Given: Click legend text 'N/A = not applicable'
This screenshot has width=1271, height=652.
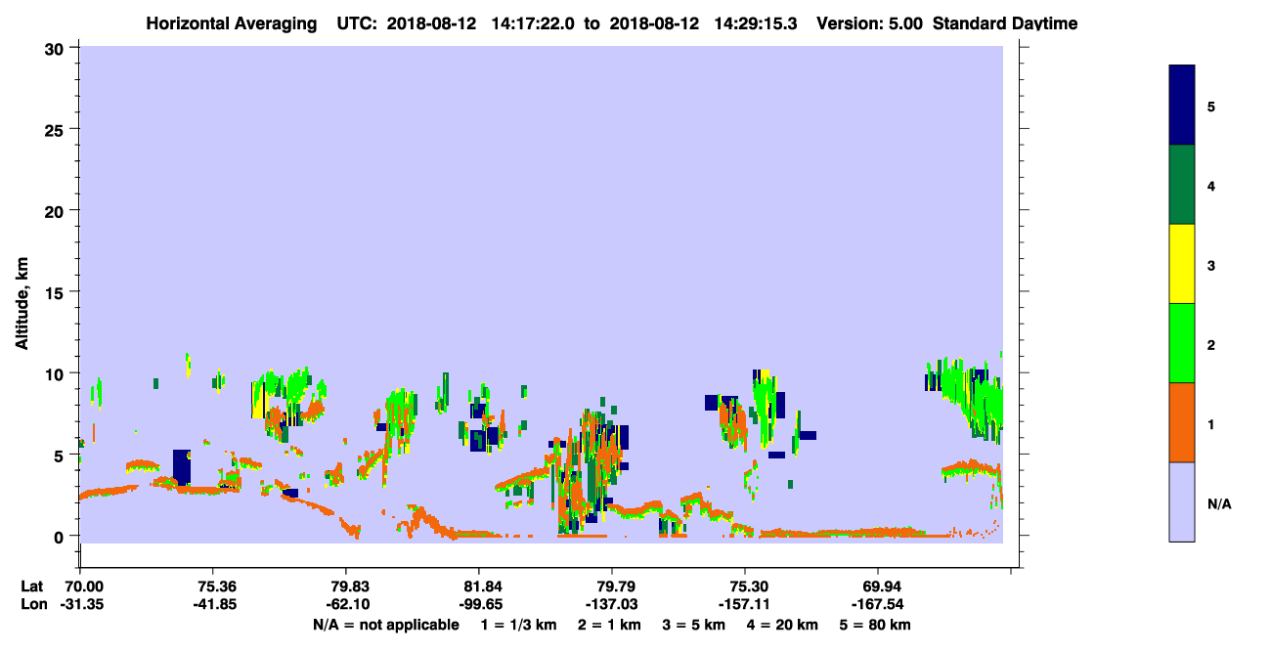Looking at the screenshot, I should click(385, 625).
